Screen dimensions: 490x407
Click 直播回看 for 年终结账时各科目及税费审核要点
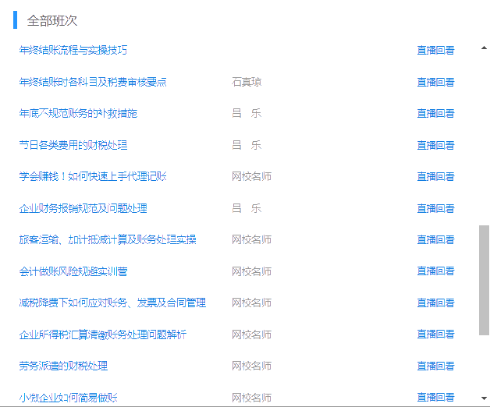[x=435, y=82]
